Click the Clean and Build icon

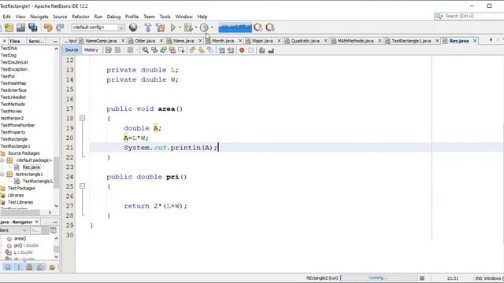160,28
